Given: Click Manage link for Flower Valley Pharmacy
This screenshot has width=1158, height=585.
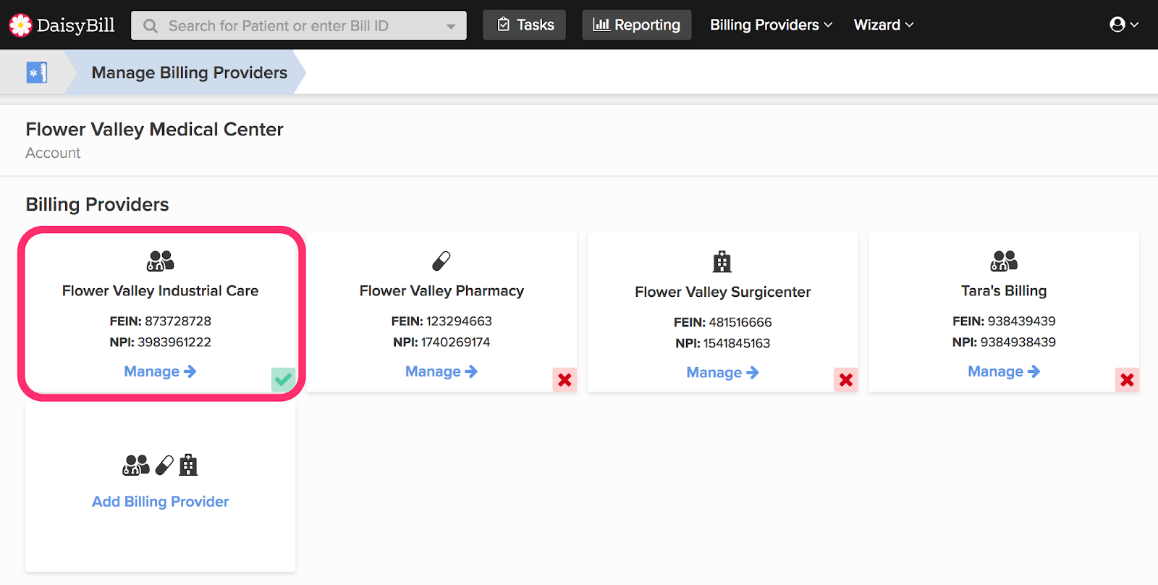Looking at the screenshot, I should (441, 371).
